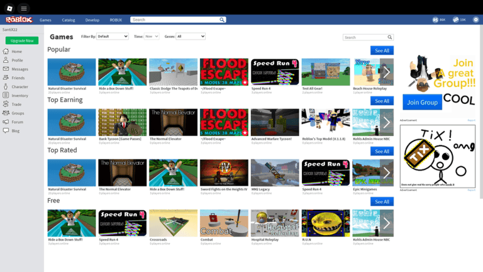Click See All for Top Earning
The image size is (483, 272).
click(382, 101)
